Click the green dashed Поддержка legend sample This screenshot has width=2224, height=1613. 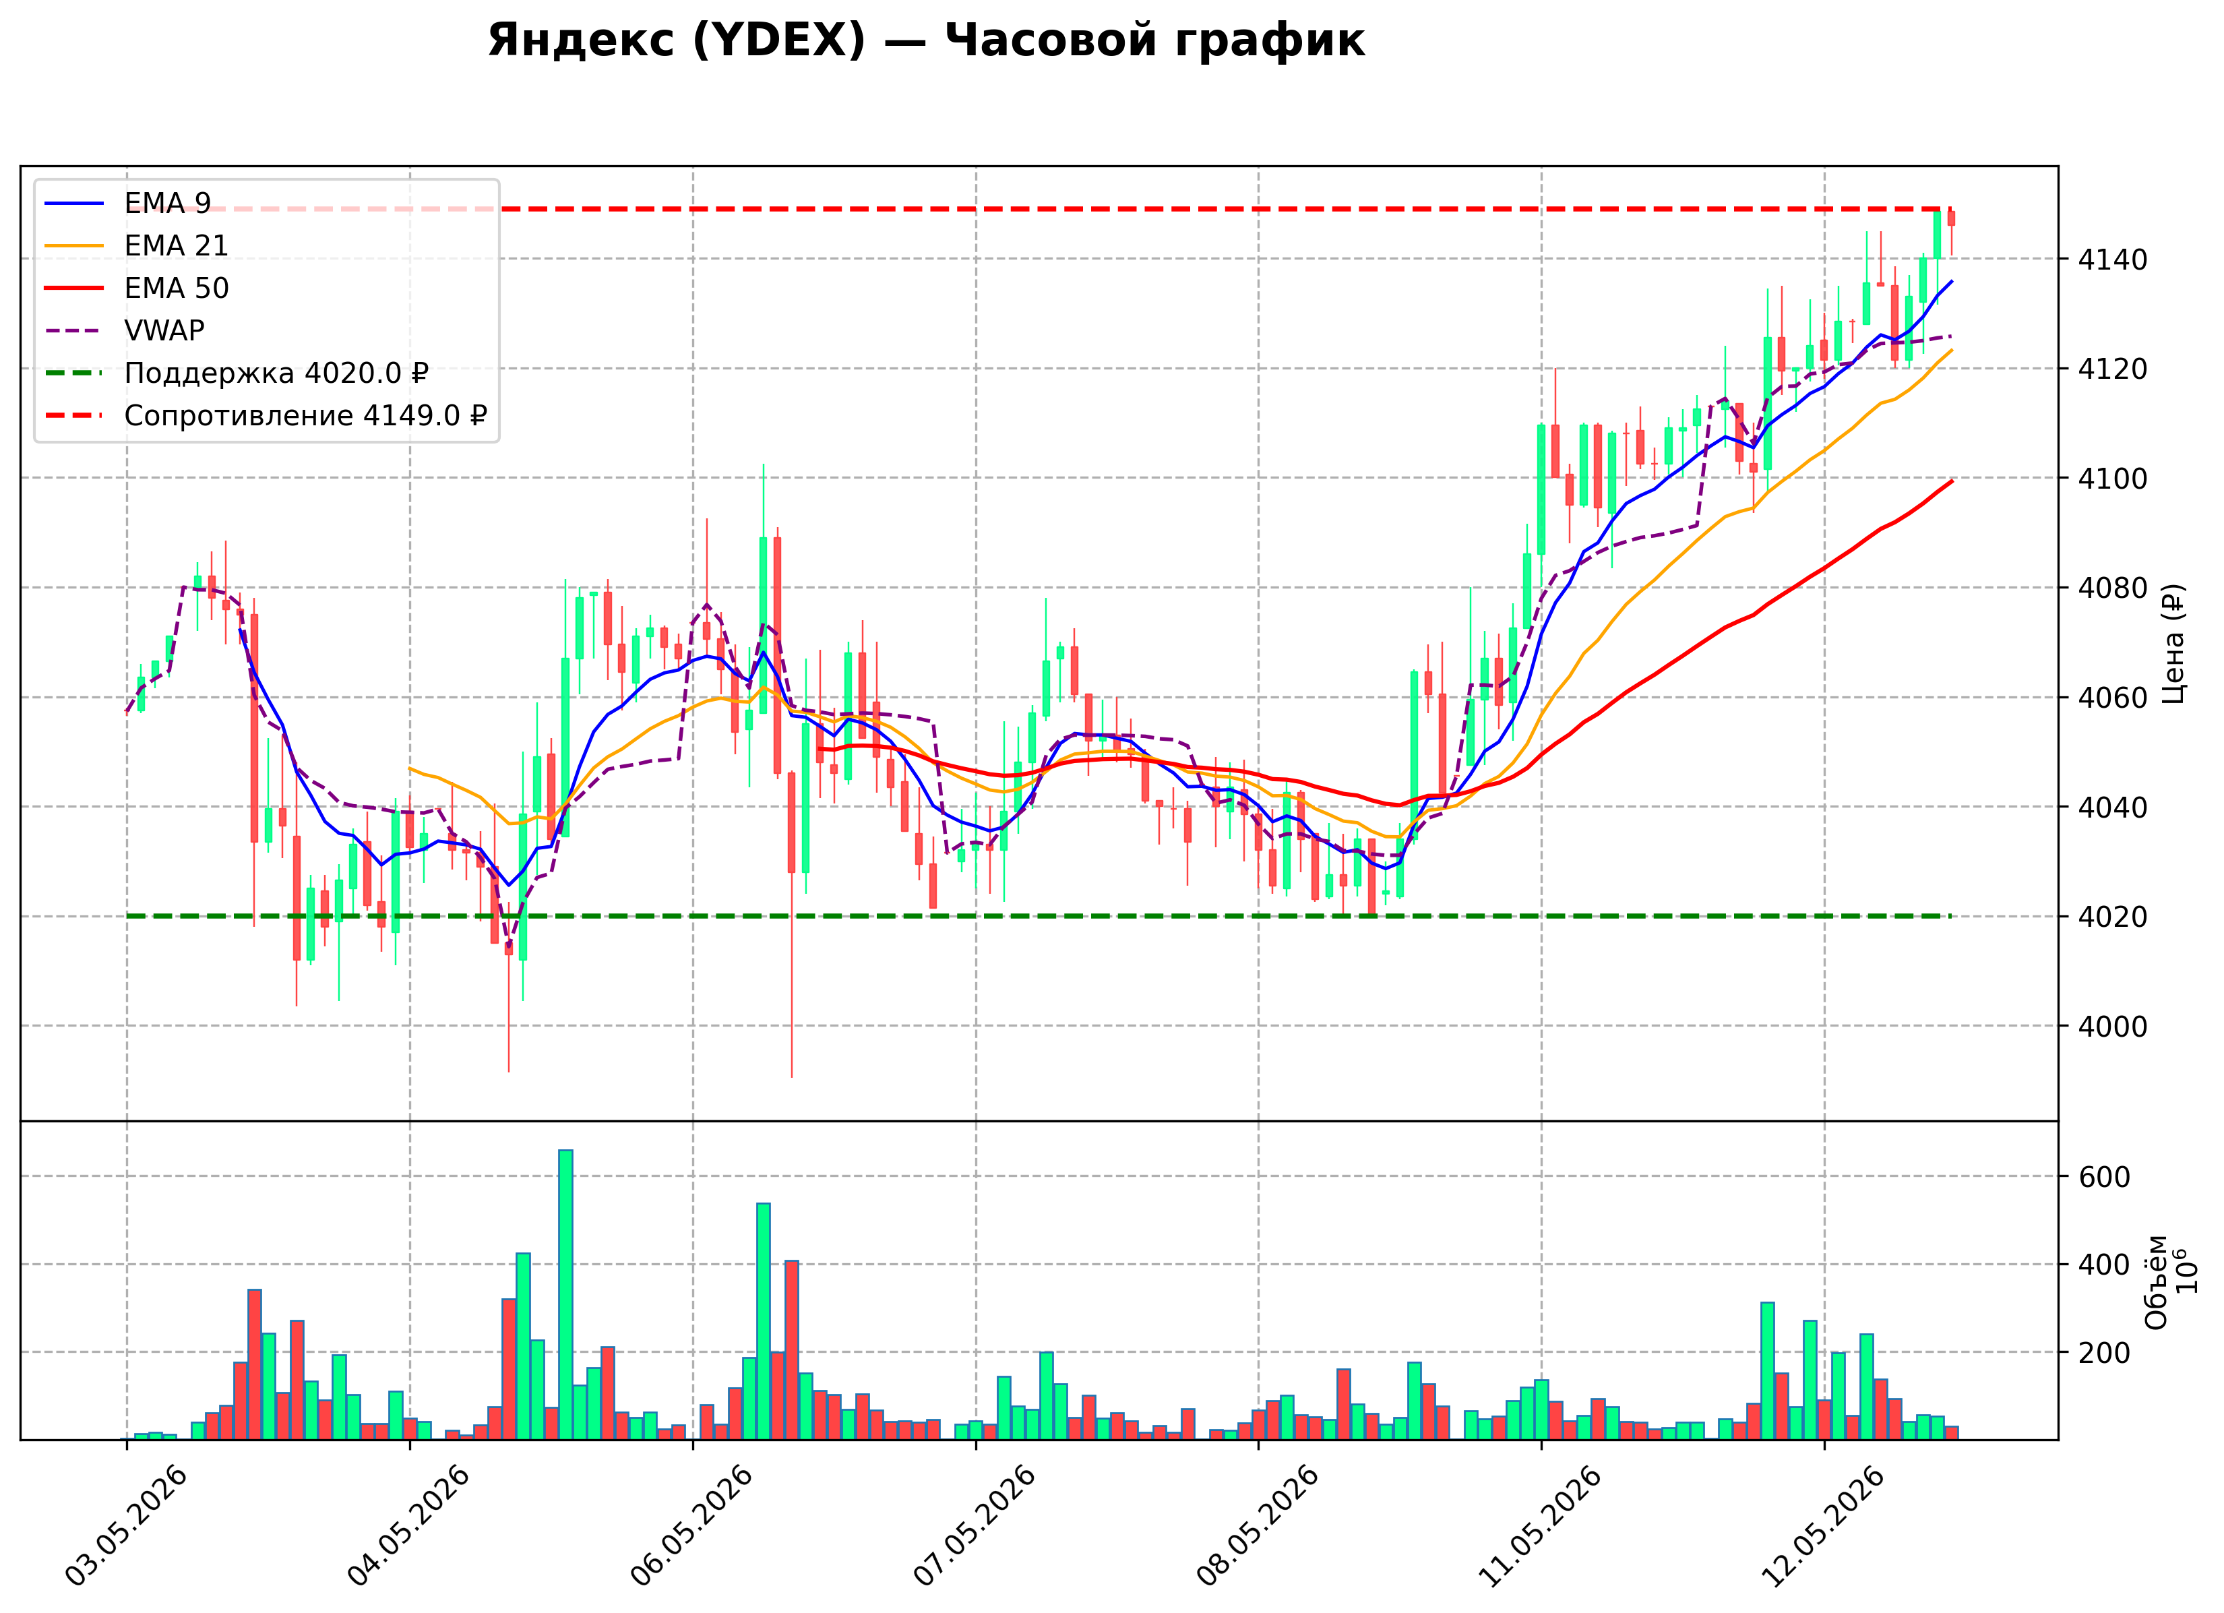(73, 373)
